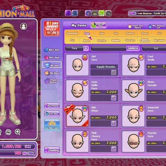
Task: Open Girl's Item in sidebar
Action: (52, 57)
